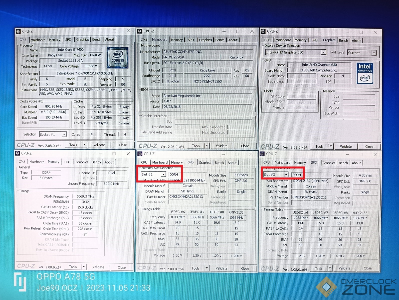Click BIOS version value 1207
Screen dimensions: 399x300
point(207,101)
